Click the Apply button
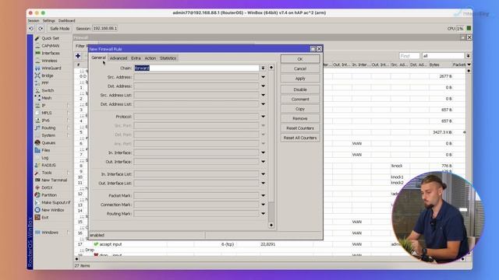The width and height of the screenshot is (499, 280). coord(300,79)
